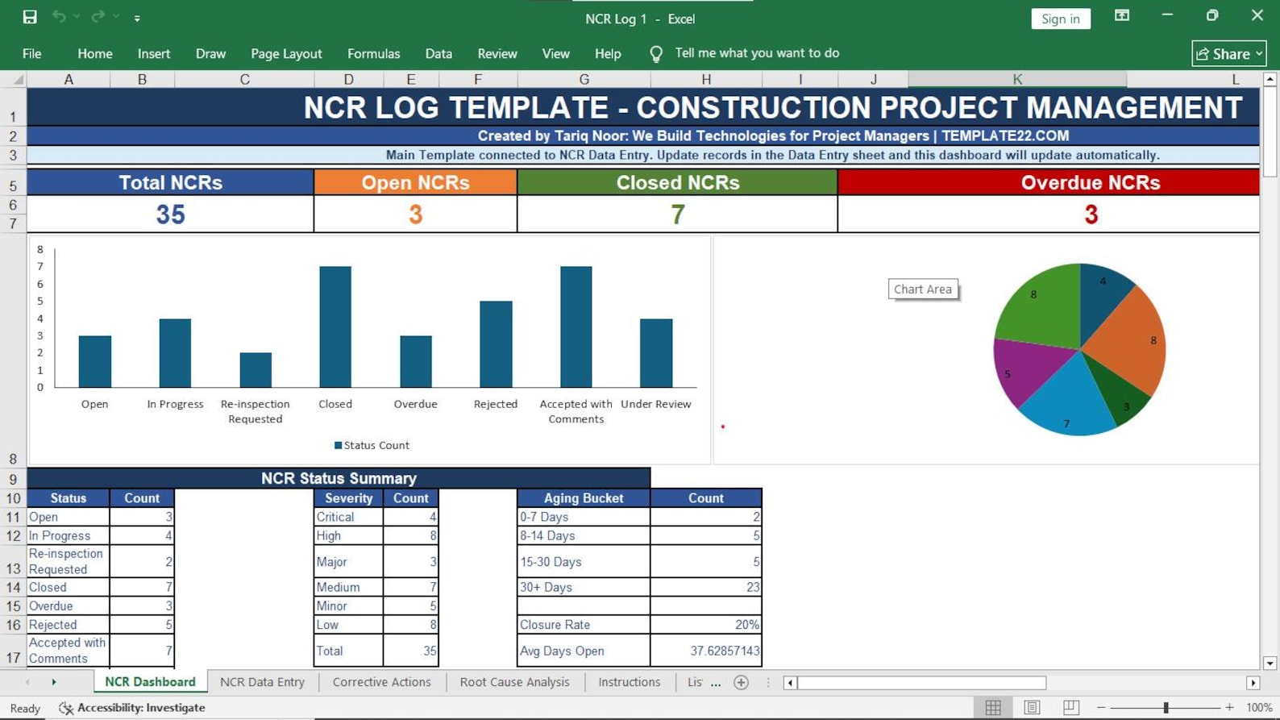Click the Total NCRs value 35
The image size is (1280, 720).
(170, 214)
